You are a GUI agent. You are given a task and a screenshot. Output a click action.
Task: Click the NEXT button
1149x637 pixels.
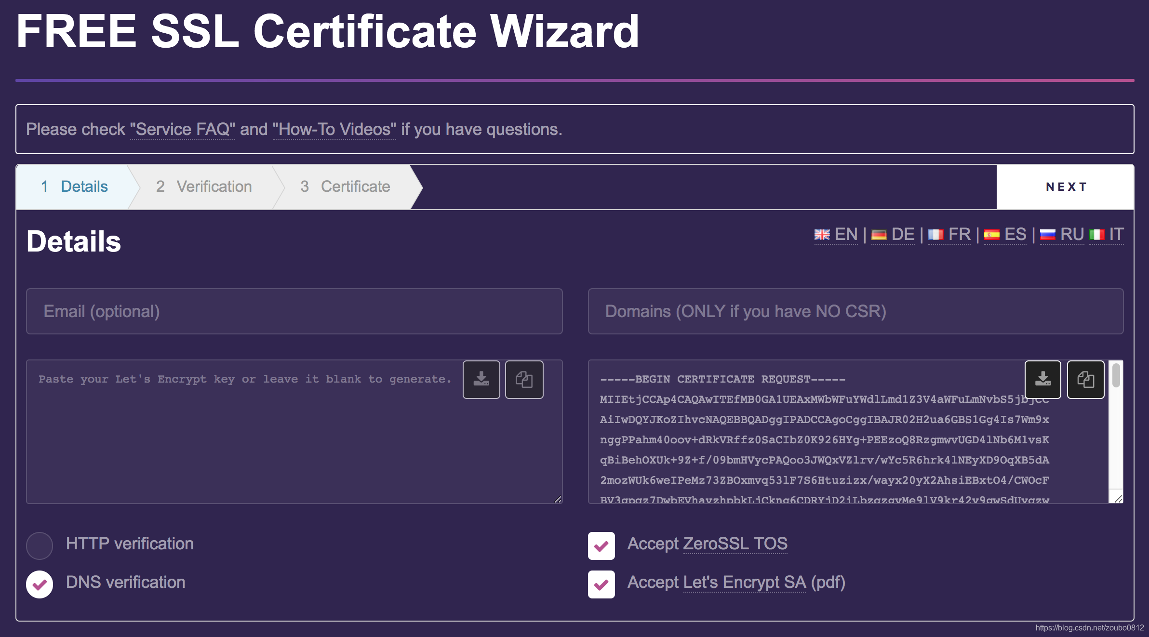[x=1065, y=187]
